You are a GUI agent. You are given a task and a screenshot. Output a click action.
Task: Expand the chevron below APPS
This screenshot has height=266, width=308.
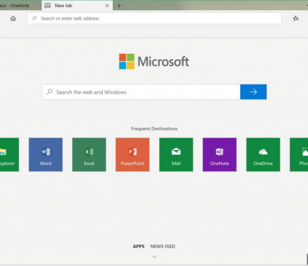click(x=155, y=256)
